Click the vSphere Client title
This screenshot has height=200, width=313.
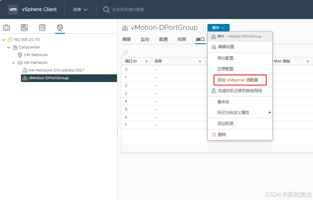[39, 9]
